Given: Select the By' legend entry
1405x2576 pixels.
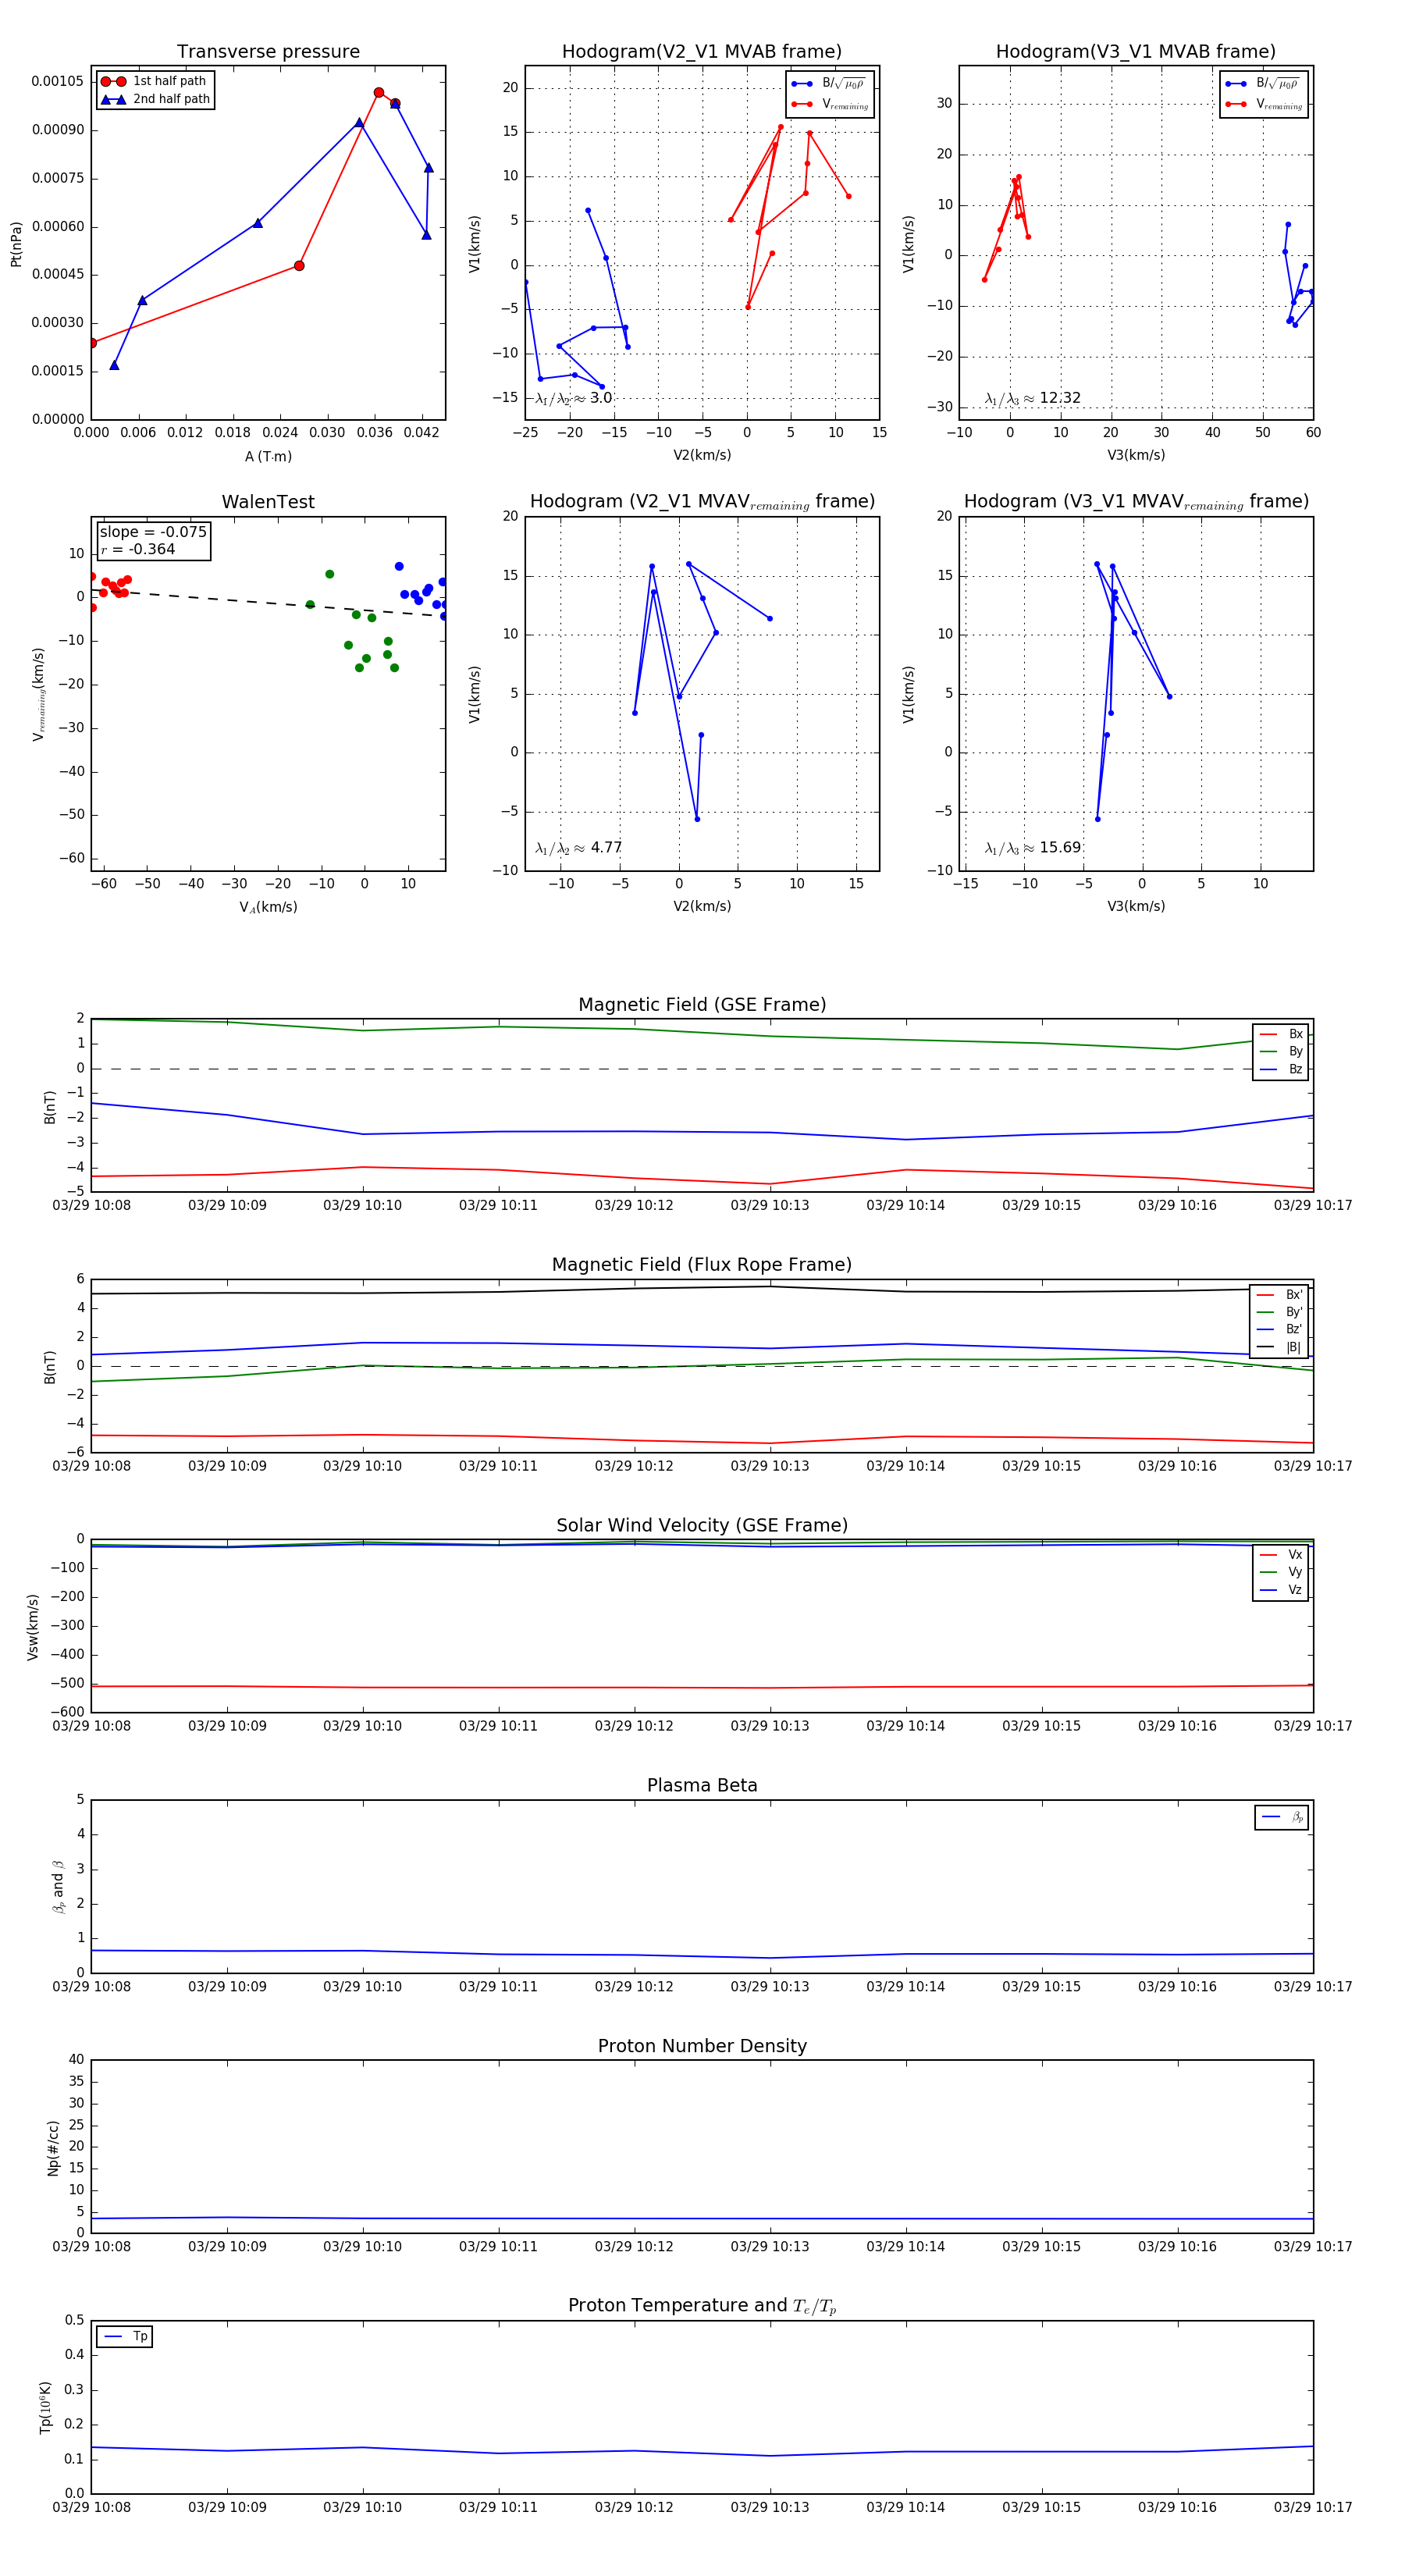Looking at the screenshot, I should [x=1279, y=1312].
